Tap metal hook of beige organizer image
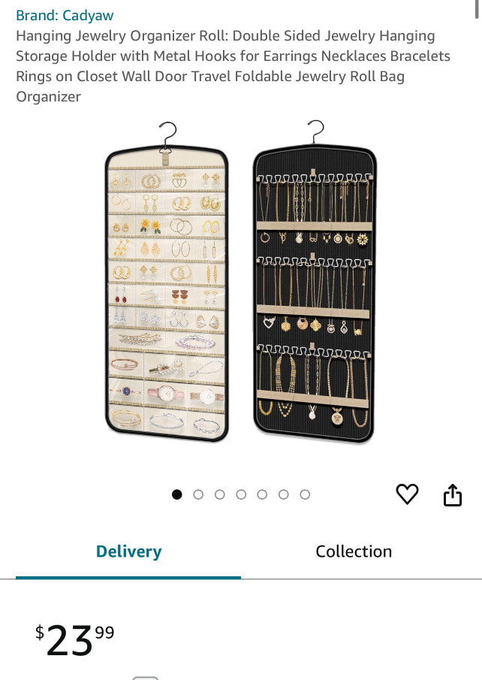Viewport: 482px width, 680px height. pos(167,134)
